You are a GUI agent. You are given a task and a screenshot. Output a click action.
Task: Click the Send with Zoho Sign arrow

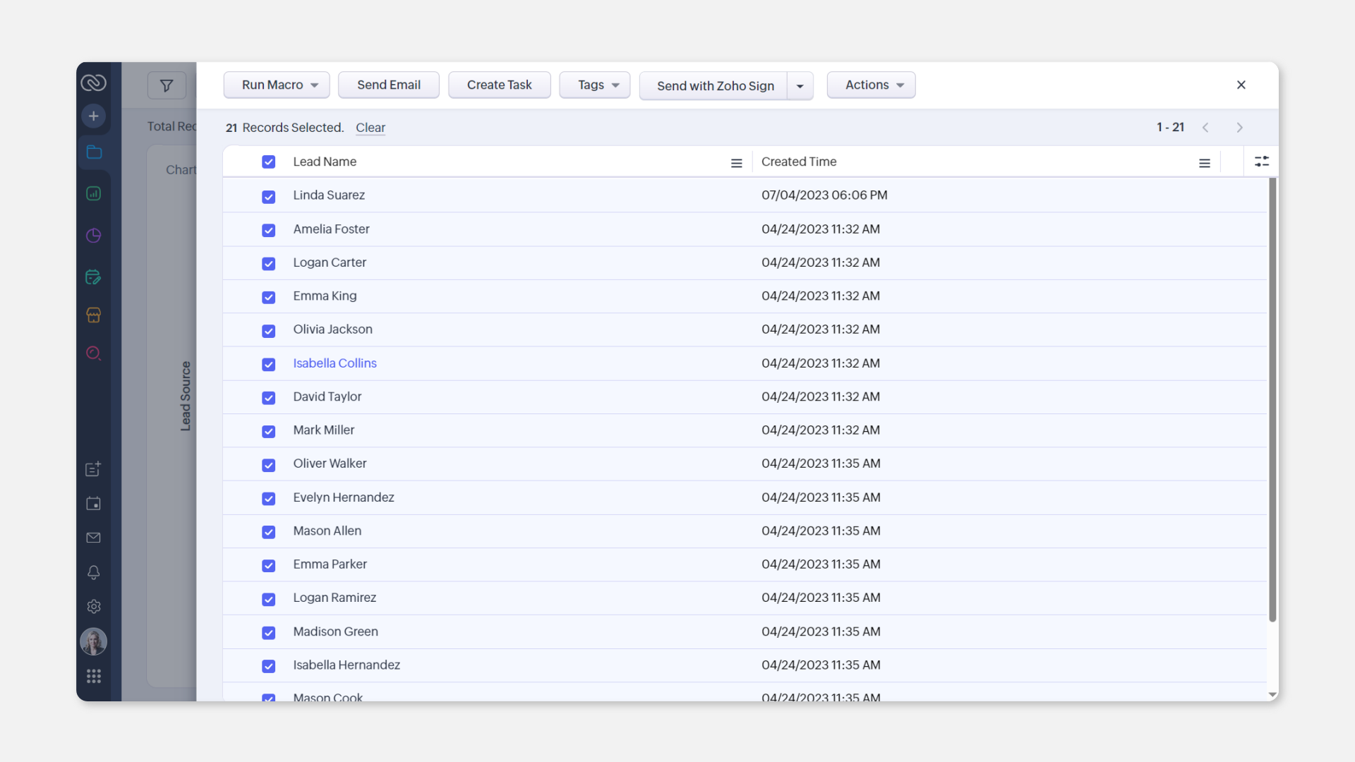coord(800,86)
